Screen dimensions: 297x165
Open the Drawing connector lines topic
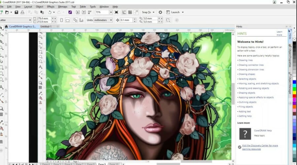251,65
